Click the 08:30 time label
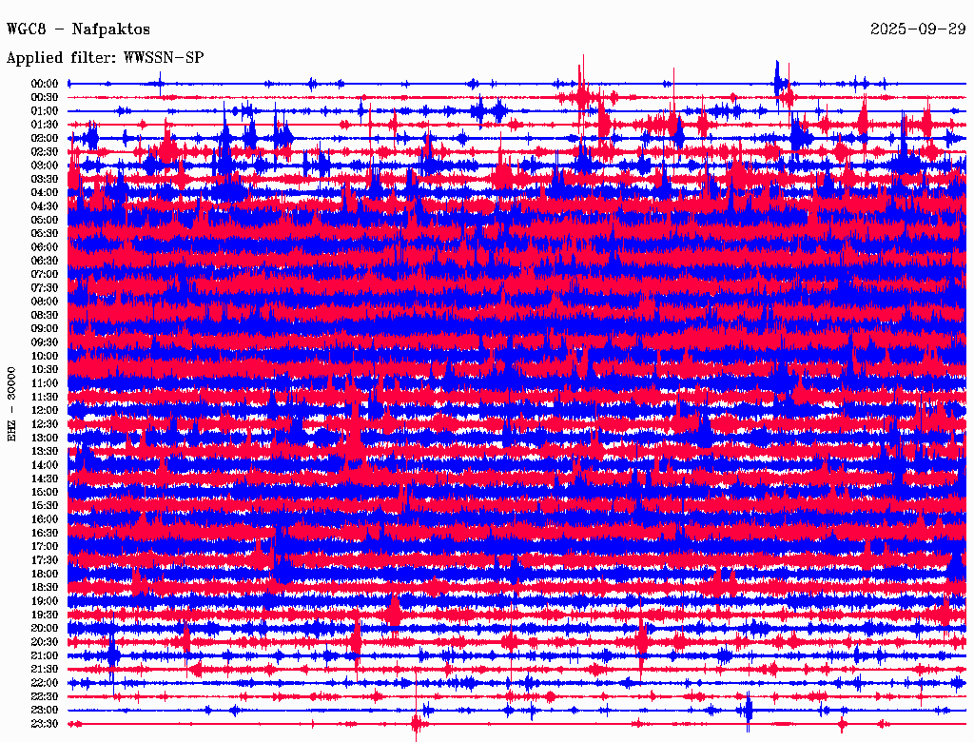The height and width of the screenshot is (742, 974). [x=45, y=315]
